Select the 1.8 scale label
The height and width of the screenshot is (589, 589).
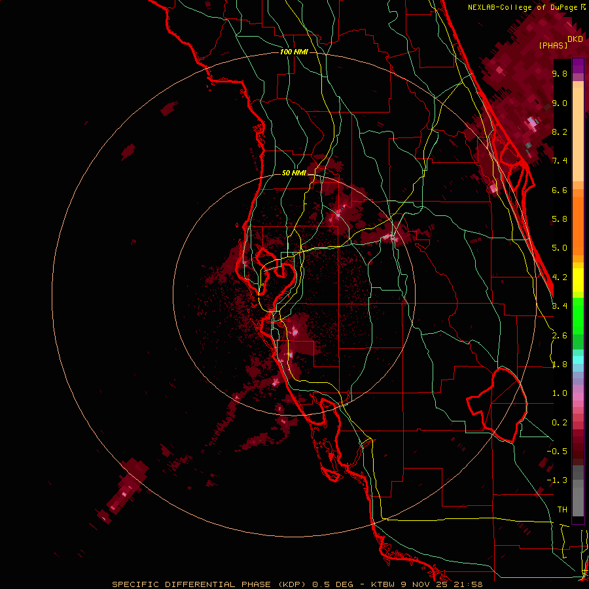(560, 365)
